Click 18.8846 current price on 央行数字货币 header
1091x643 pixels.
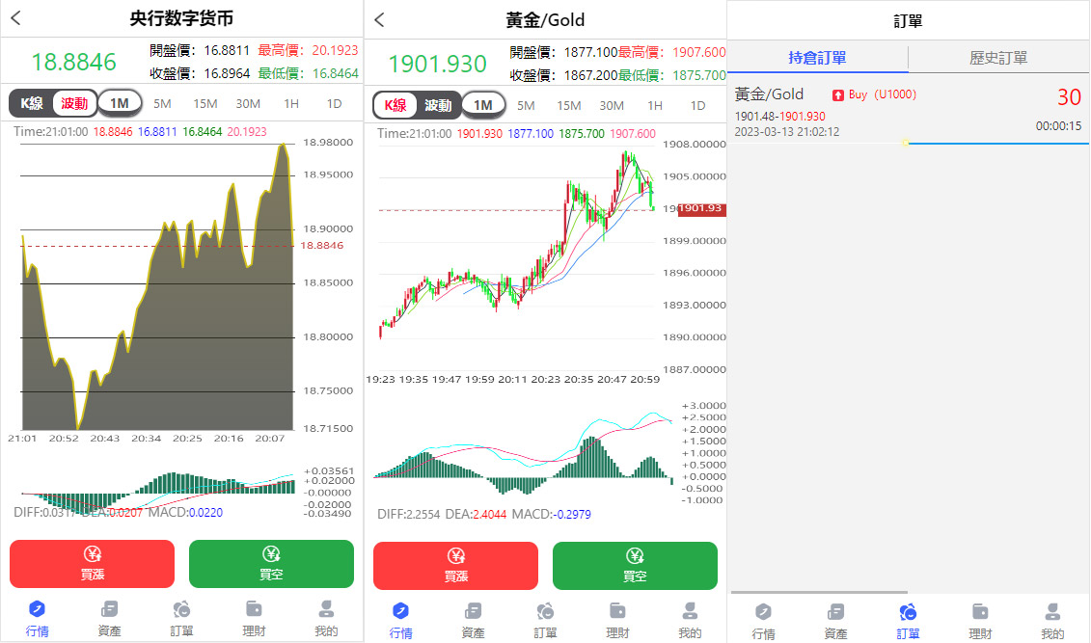tap(73, 62)
